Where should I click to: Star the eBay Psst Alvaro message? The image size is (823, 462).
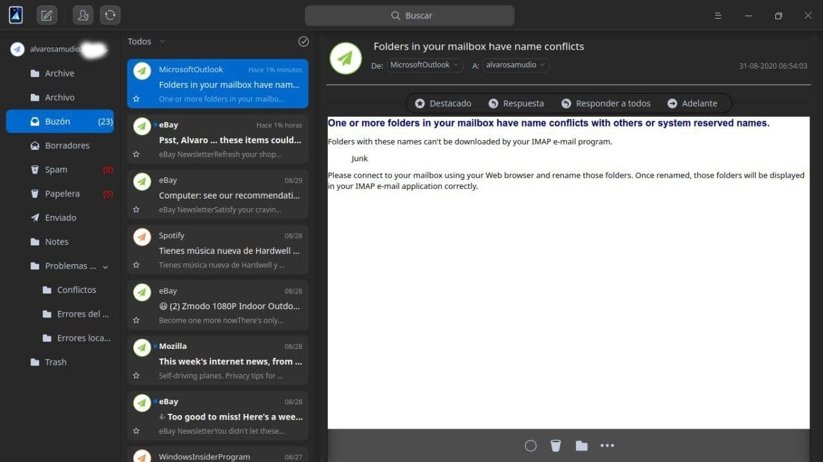pyautogui.click(x=136, y=154)
